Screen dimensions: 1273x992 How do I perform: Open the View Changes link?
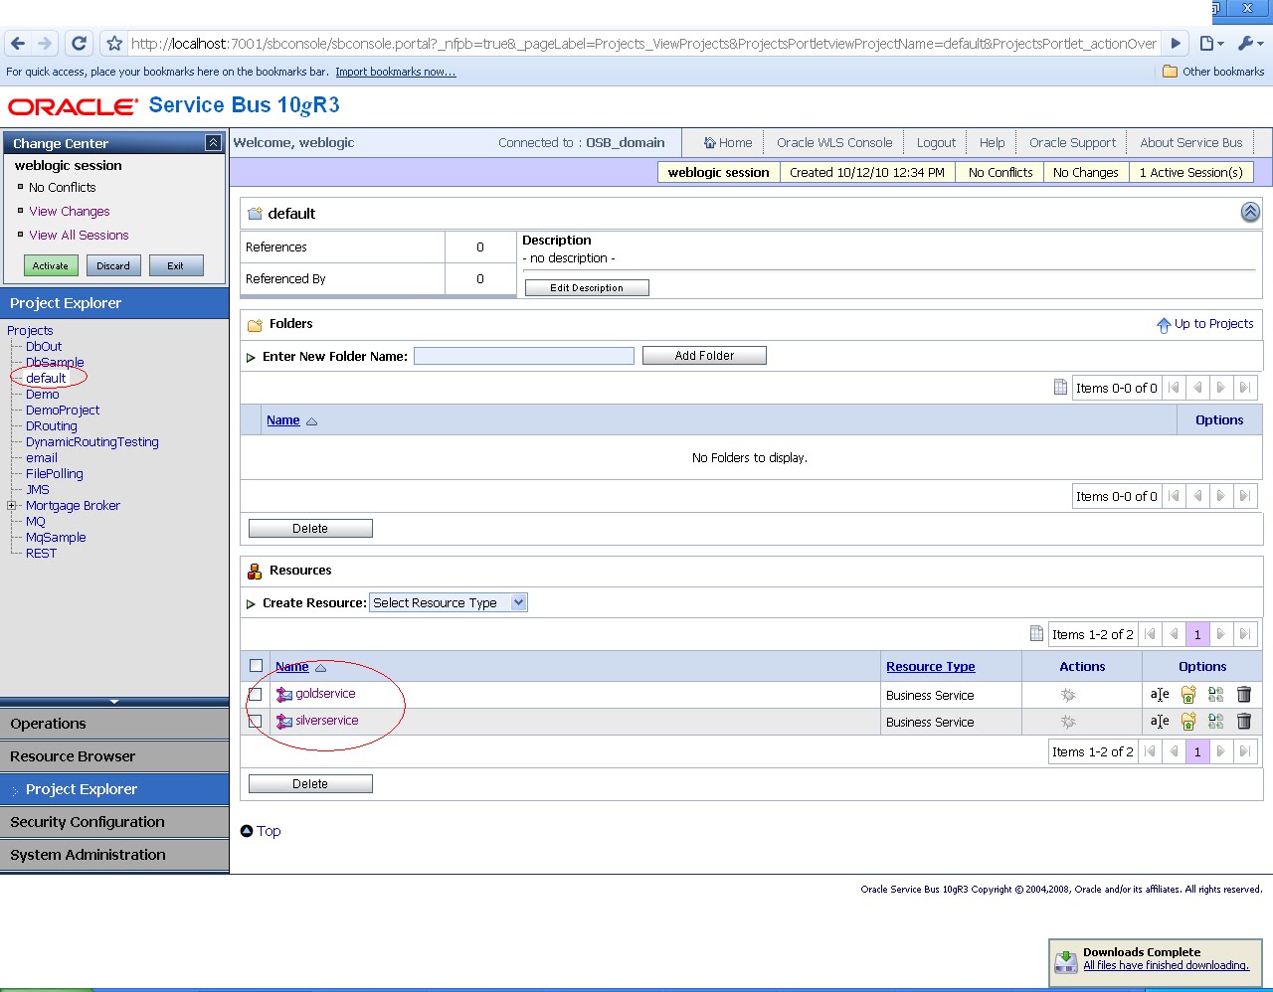tap(70, 211)
